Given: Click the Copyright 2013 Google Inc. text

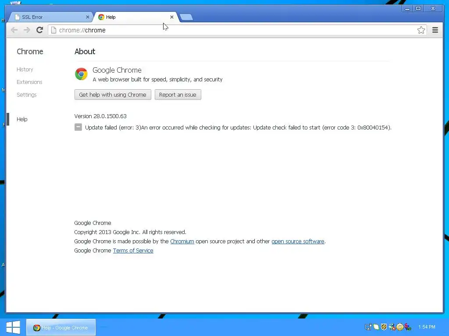Looking at the screenshot, I should [130, 232].
